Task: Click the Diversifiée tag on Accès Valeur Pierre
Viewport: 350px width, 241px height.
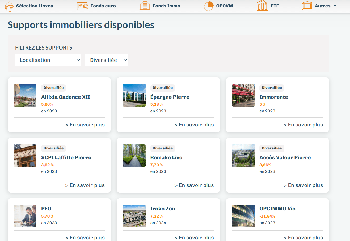Action: click(x=272, y=148)
